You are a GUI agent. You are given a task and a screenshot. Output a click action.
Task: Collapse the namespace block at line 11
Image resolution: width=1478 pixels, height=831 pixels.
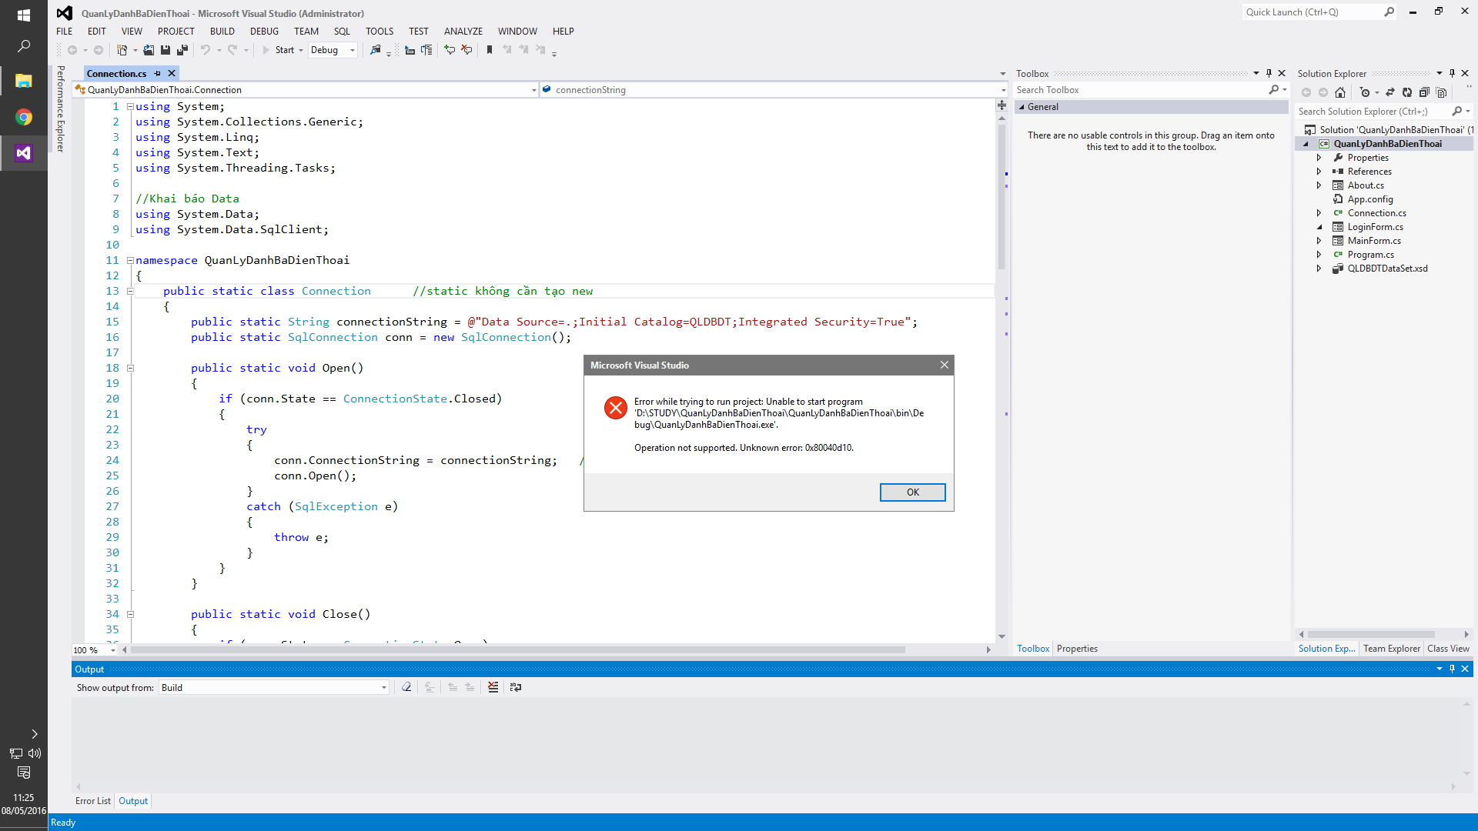pyautogui.click(x=130, y=260)
